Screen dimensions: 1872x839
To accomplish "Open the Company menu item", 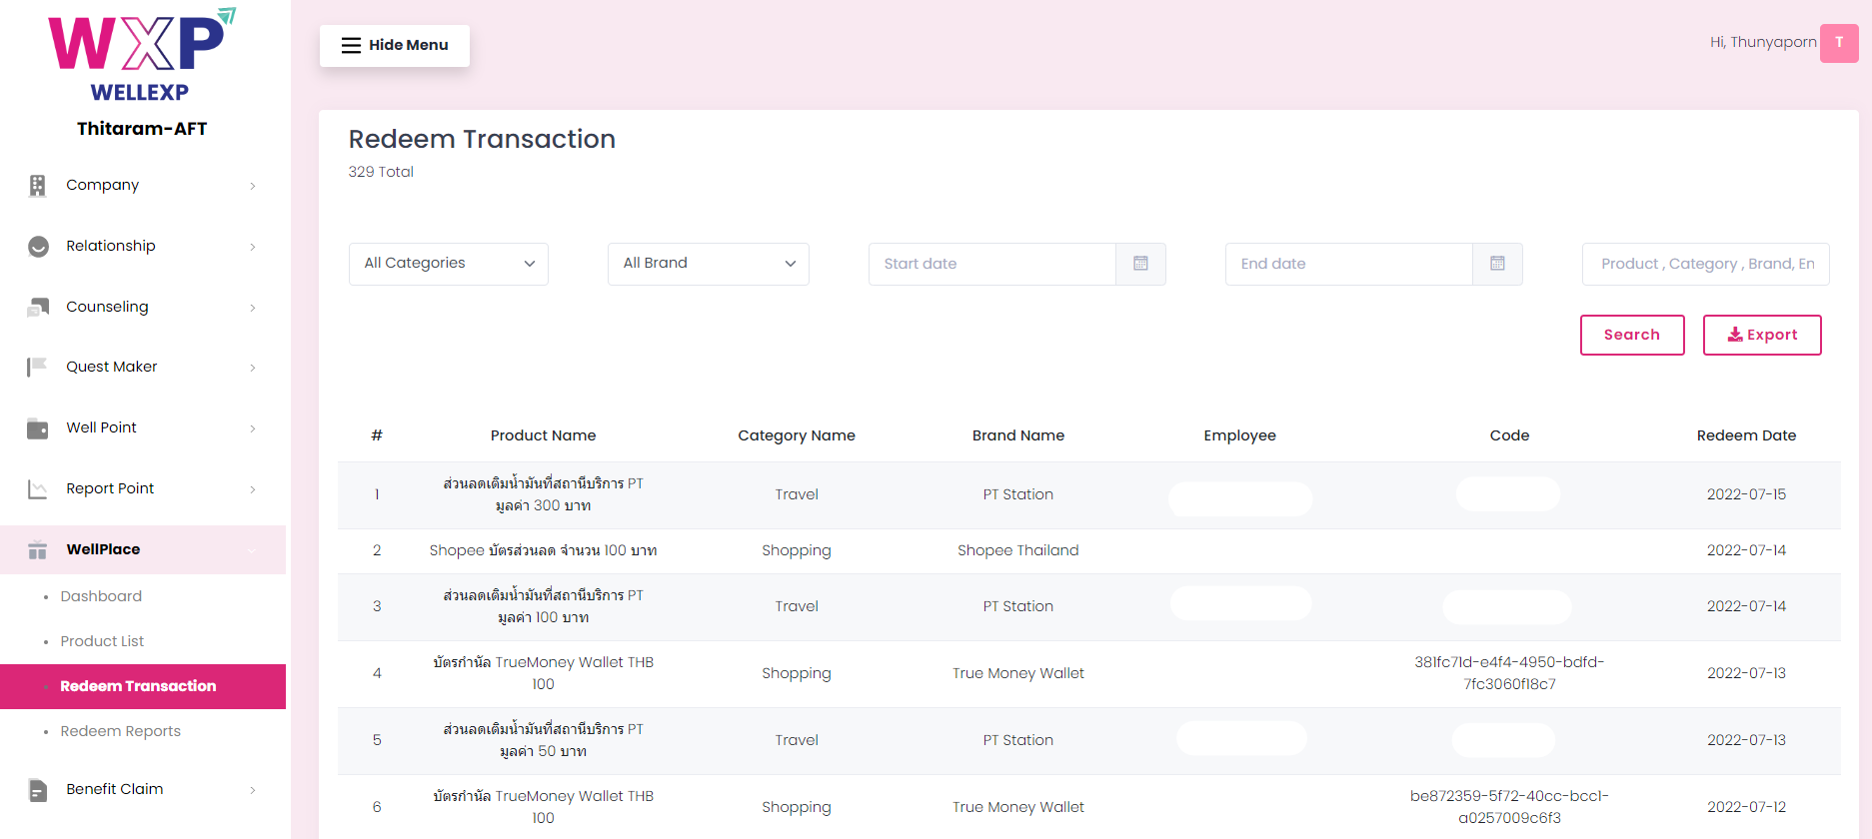I will 143,186.
